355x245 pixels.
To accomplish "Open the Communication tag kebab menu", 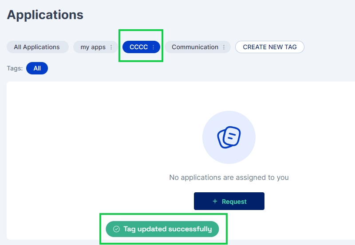I will [224, 47].
